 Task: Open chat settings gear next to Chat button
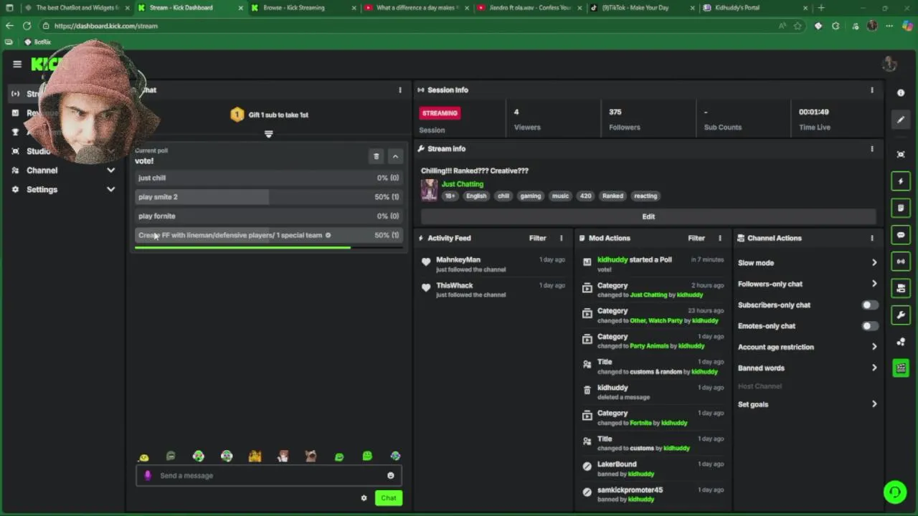click(364, 498)
